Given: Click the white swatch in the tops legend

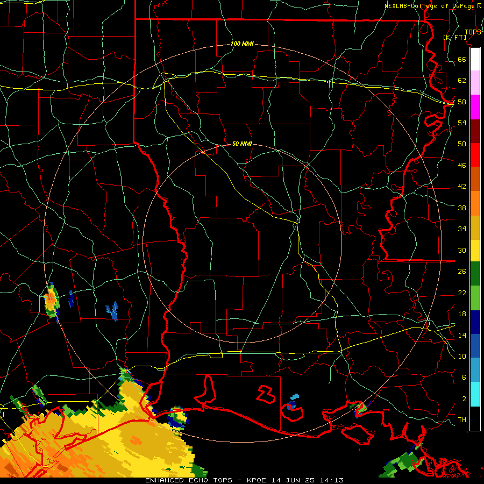Looking at the screenshot, I should [475, 59].
